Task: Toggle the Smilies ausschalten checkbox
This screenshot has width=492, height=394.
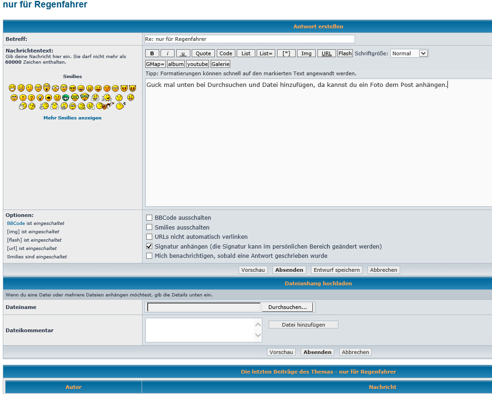Action: (x=149, y=227)
